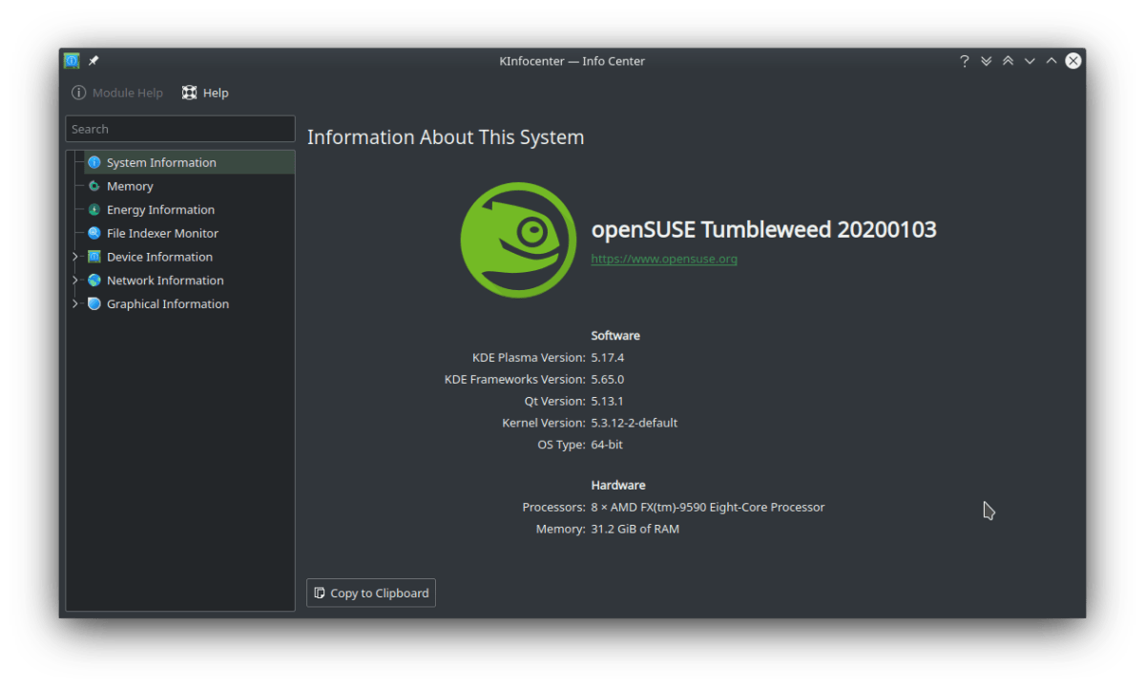Open https://www.opensuse.org link
The image size is (1145, 688).
664,259
